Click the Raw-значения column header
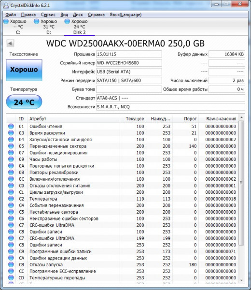251x290 pixels. coord(219,119)
